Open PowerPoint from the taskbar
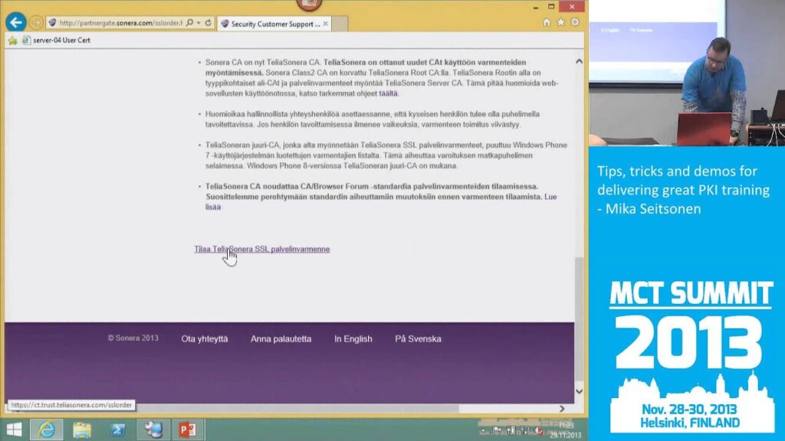Viewport: 785px width, 441px height. click(x=188, y=430)
